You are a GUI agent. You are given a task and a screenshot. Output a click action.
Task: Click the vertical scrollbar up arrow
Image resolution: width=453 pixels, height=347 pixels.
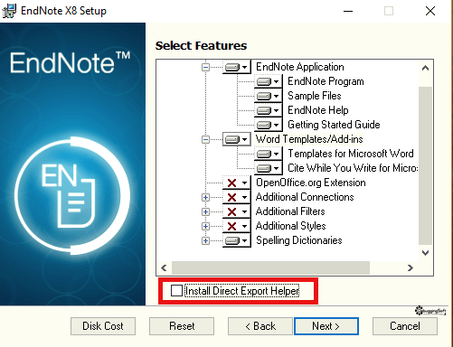[425, 68]
